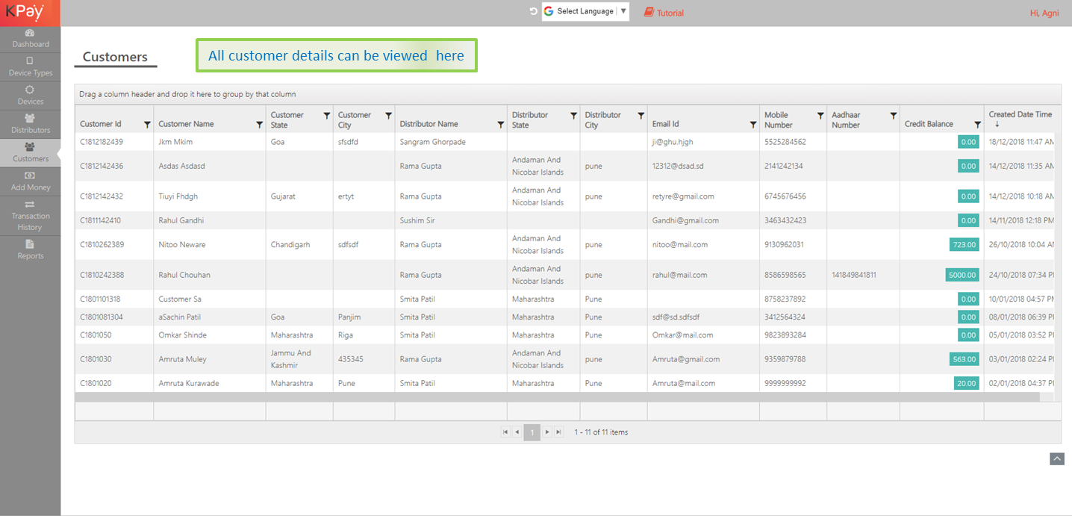Viewport: 1072px width, 516px height.
Task: Select Customers menu item in sidebar
Action: click(30, 152)
